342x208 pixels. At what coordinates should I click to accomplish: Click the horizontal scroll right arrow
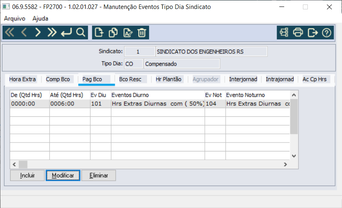285,164
